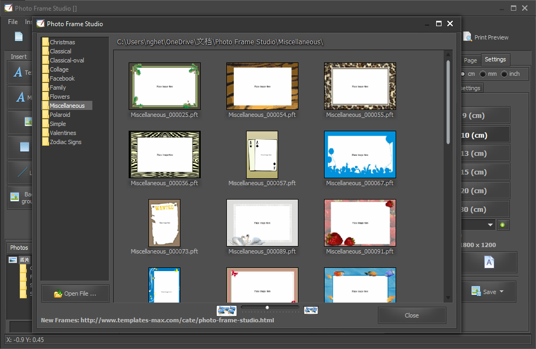This screenshot has height=349, width=536.
Task: Open the File menu
Action: (x=13, y=22)
